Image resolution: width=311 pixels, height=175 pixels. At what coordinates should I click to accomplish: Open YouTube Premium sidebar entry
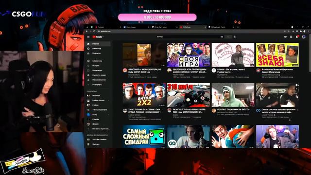pos(98,140)
